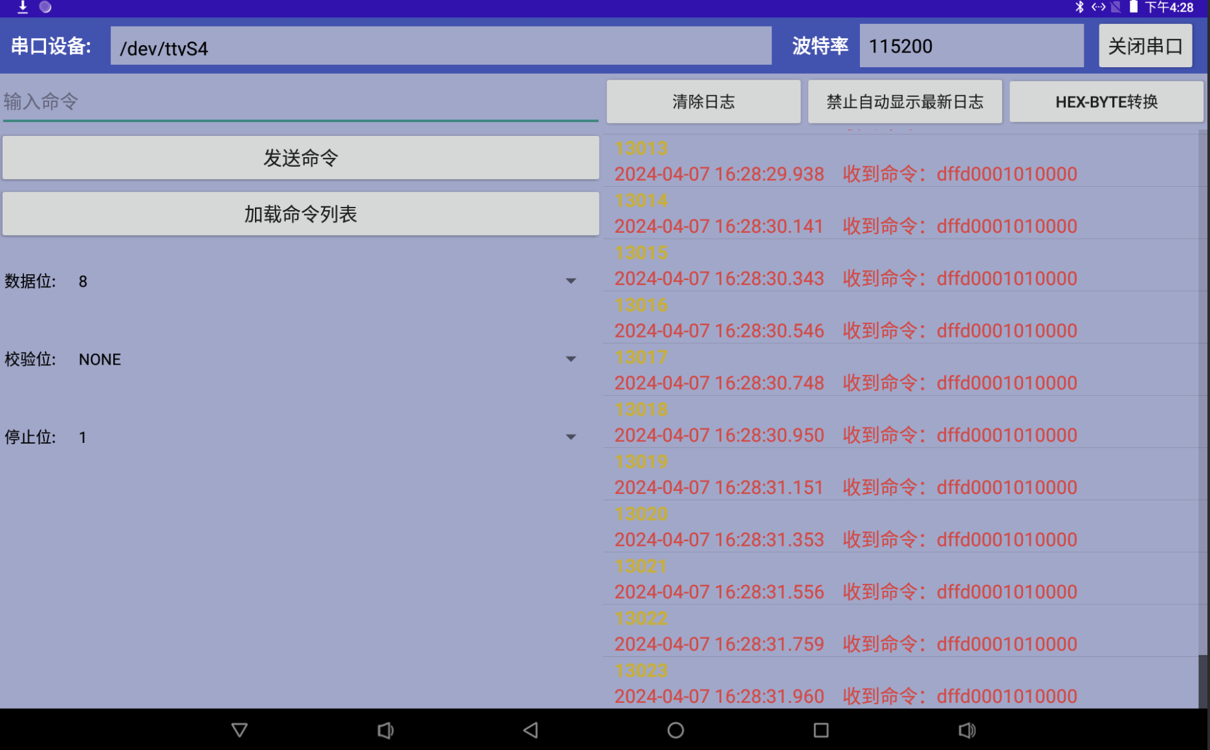Tap the back triangle navigation icon
The image size is (1210, 750).
pyautogui.click(x=531, y=730)
